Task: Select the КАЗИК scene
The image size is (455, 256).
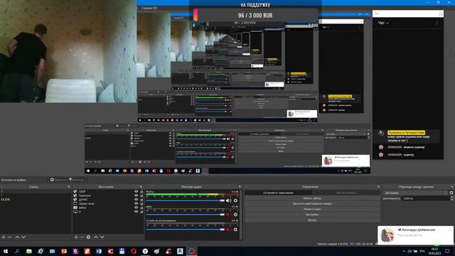Action: coord(36,200)
